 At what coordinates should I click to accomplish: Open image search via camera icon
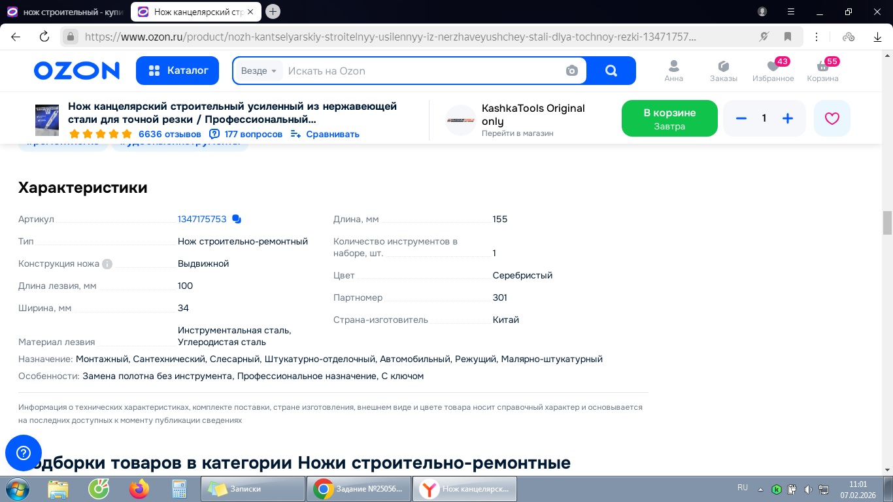pos(572,71)
